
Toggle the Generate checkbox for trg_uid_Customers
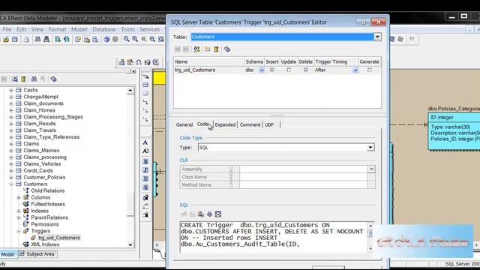click(370, 70)
